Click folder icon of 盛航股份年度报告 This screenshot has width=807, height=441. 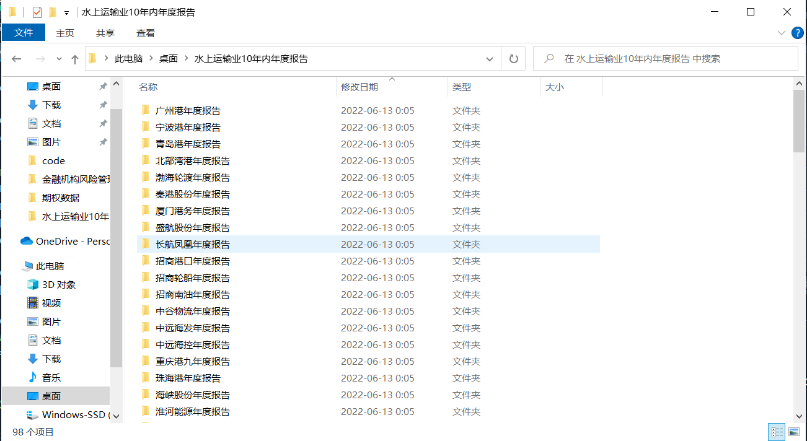coord(146,227)
